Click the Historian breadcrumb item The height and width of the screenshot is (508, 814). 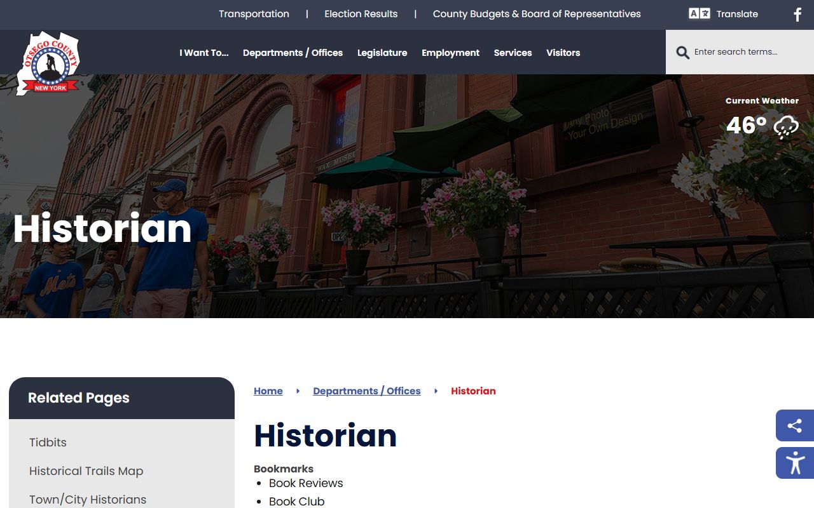473,391
